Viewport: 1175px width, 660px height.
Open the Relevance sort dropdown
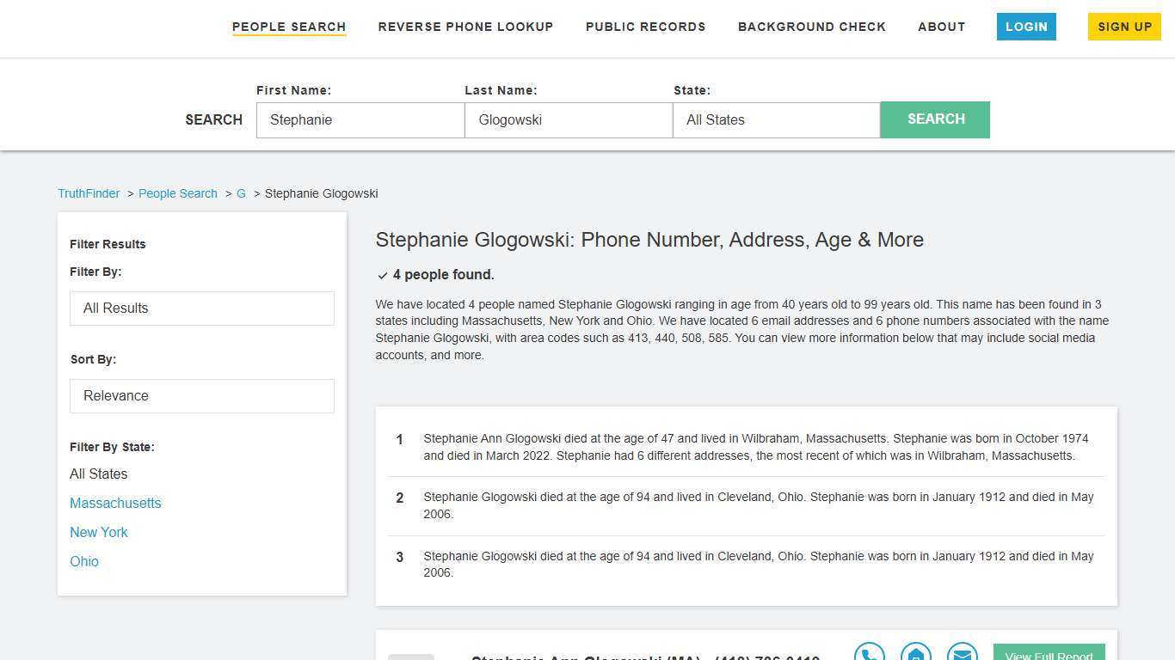(201, 395)
